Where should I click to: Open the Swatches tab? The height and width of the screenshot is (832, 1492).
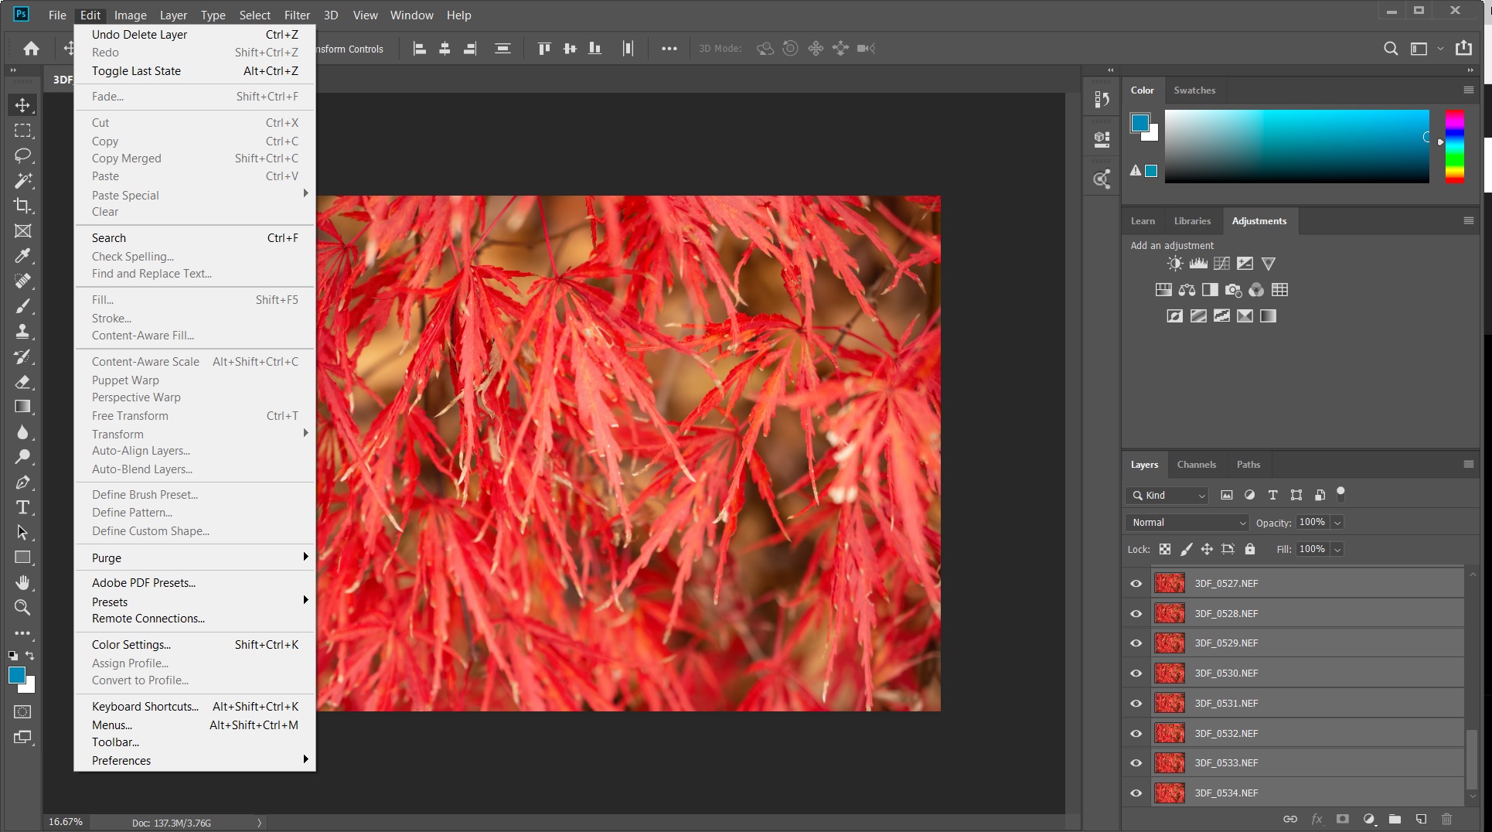pos(1194,90)
